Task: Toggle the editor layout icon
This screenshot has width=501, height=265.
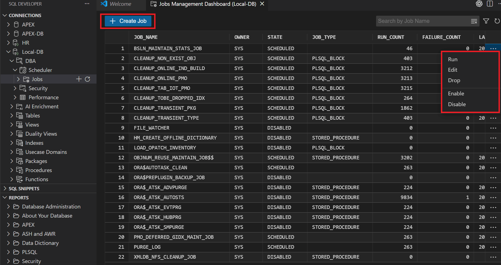Action: click(x=490, y=4)
